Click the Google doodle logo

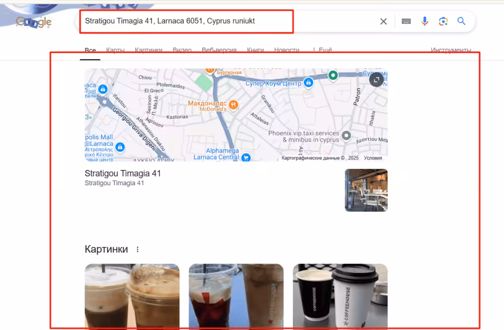coord(34,22)
